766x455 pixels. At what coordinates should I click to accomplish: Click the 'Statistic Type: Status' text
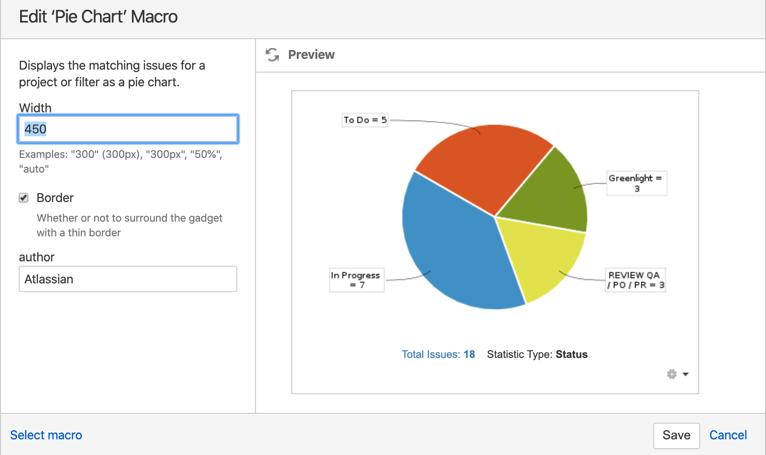click(x=537, y=354)
